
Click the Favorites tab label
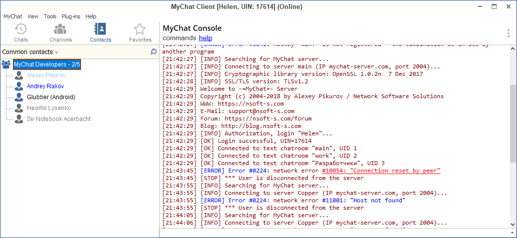[140, 40]
